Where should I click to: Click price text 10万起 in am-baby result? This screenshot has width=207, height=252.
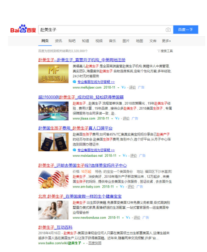click(x=86, y=171)
